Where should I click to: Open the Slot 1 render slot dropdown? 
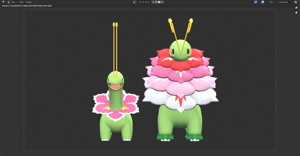coord(273,2)
